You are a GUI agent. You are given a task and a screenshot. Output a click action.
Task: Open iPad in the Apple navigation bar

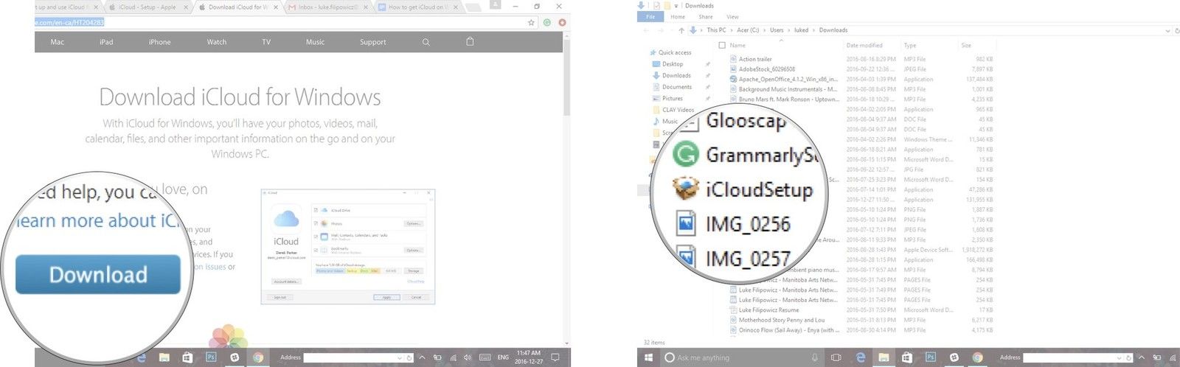(x=106, y=42)
